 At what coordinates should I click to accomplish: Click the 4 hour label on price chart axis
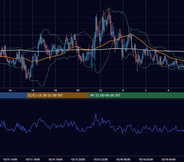pos(168,90)
